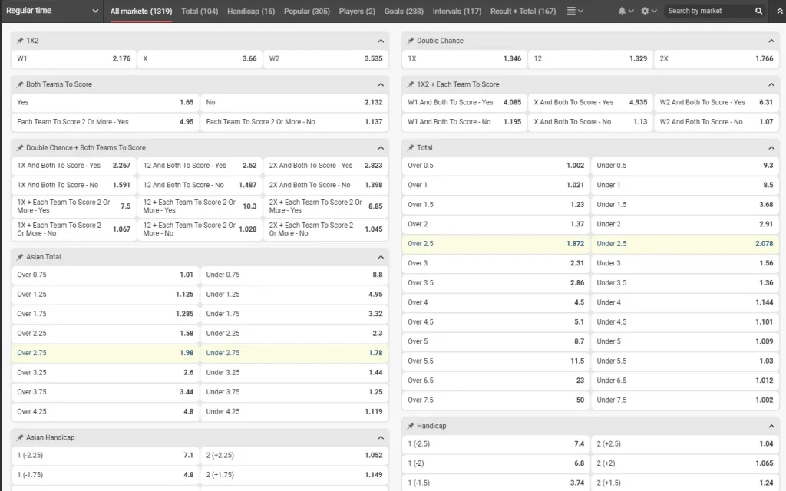786x491 pixels.
Task: Open the market layout list icon
Action: click(x=574, y=11)
